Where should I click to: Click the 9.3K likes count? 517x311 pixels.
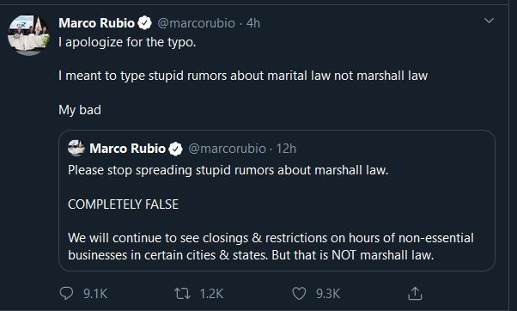328,294
